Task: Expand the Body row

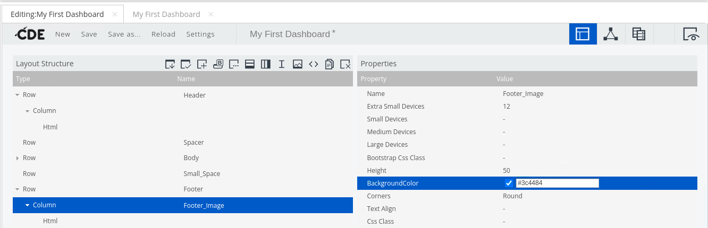Action: (x=18, y=158)
